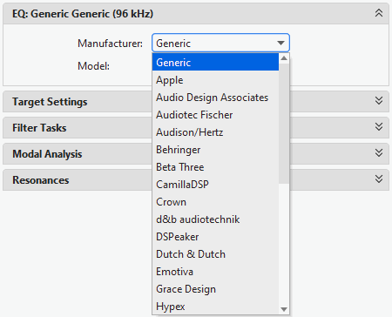Select Hypex at the list bottom
The image size is (392, 317).
coord(215,307)
